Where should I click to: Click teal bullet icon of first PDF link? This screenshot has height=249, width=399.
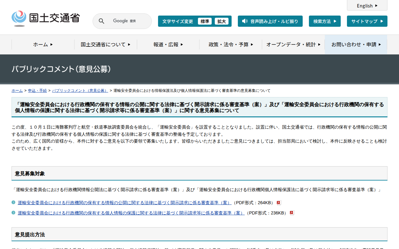13,203
